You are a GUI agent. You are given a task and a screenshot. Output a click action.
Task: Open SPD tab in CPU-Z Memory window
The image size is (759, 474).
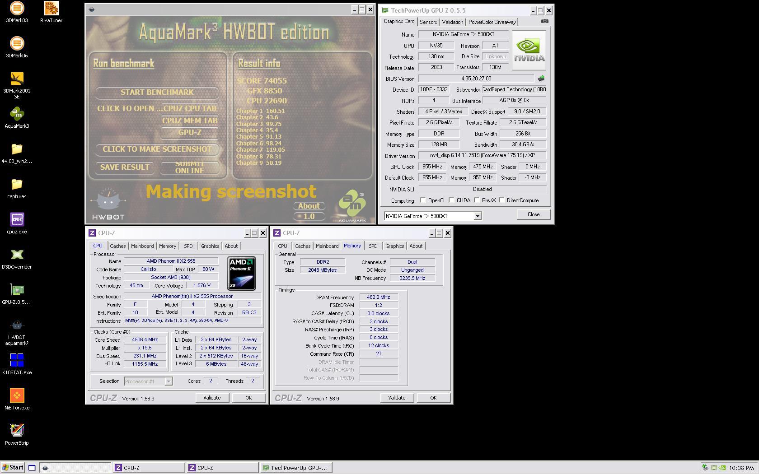373,246
